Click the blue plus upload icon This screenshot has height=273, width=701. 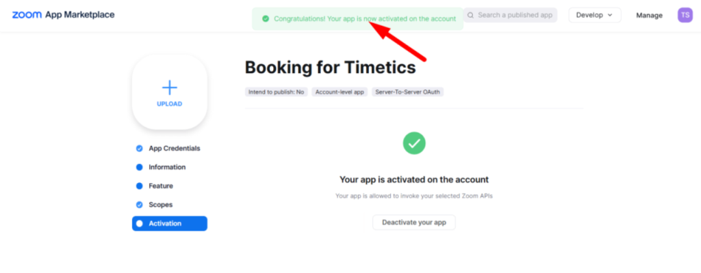coord(170,88)
